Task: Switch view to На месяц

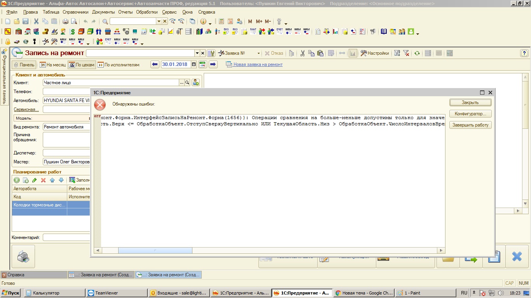Action: click(x=53, y=65)
